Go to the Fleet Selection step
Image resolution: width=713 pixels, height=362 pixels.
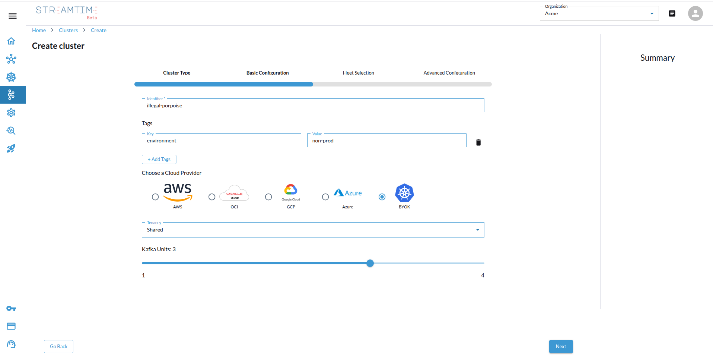[x=359, y=73]
